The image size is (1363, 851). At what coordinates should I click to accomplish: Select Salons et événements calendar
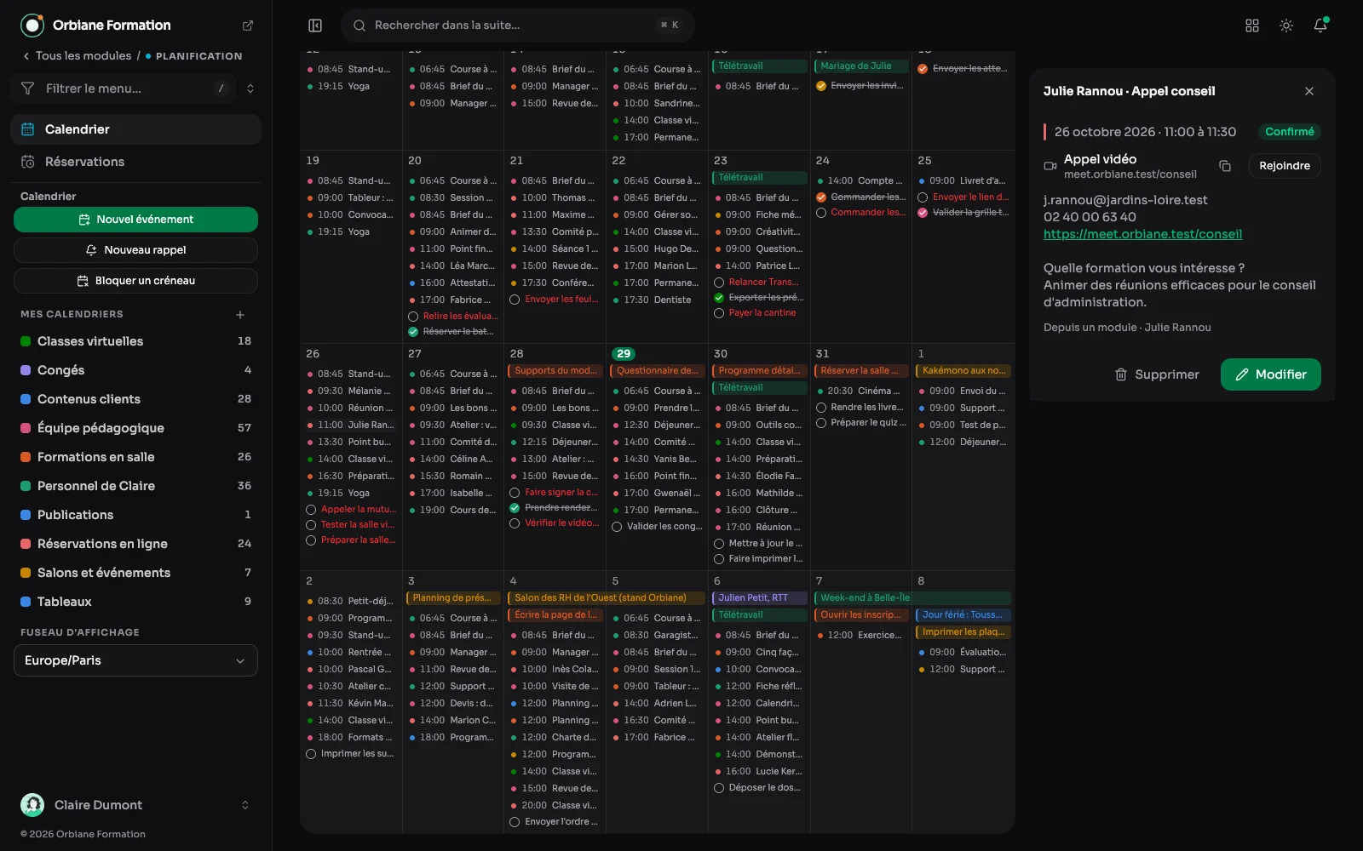135,573
